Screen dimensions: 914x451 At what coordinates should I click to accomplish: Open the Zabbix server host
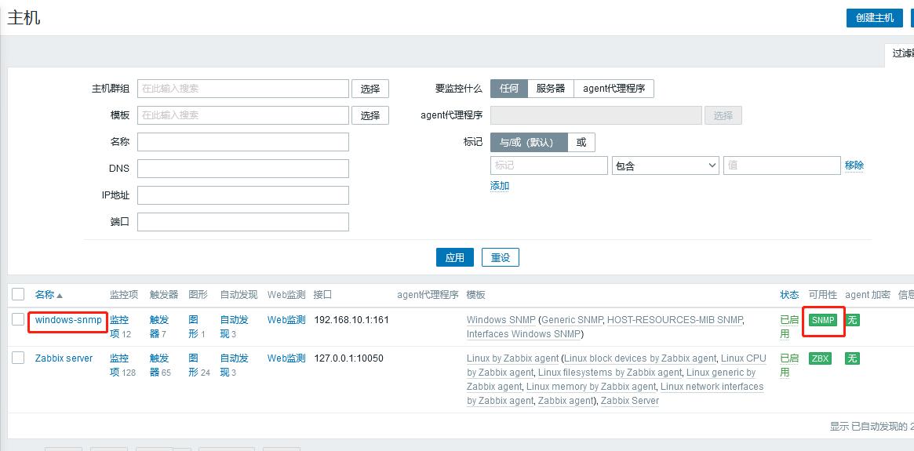pos(64,358)
